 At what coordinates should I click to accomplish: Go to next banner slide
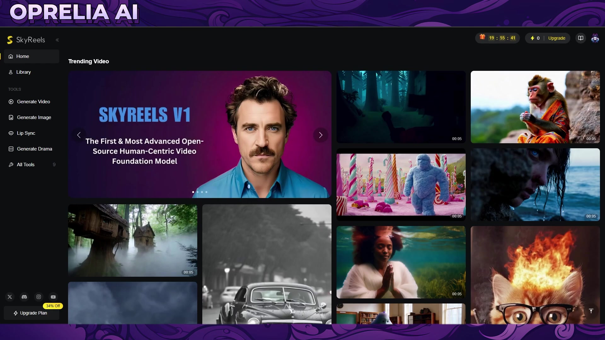pyautogui.click(x=320, y=135)
